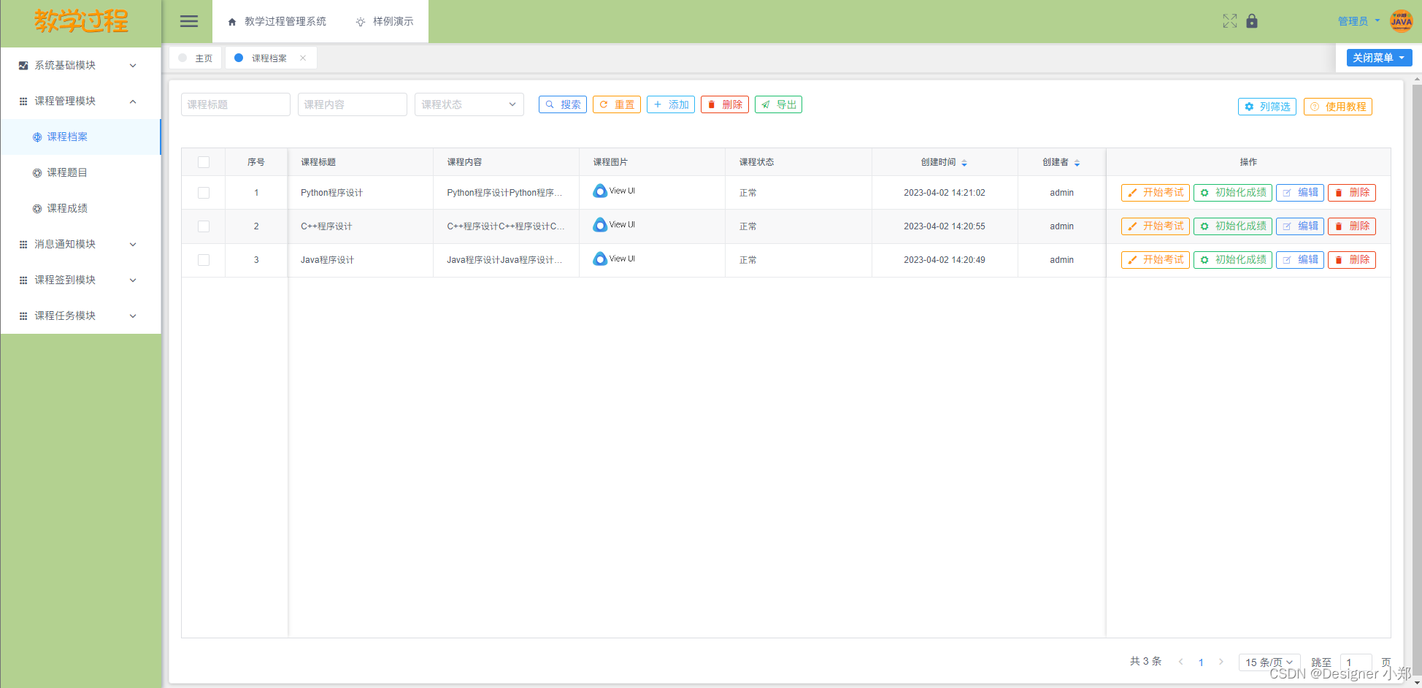The image size is (1422, 688).
Task: Delete the Python程序设计 row
Action: [x=1352, y=193]
